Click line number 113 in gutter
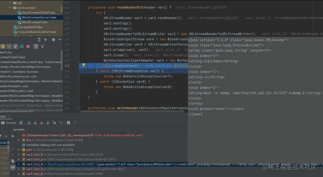This screenshot has width=323, height=177. click(x=67, y=66)
